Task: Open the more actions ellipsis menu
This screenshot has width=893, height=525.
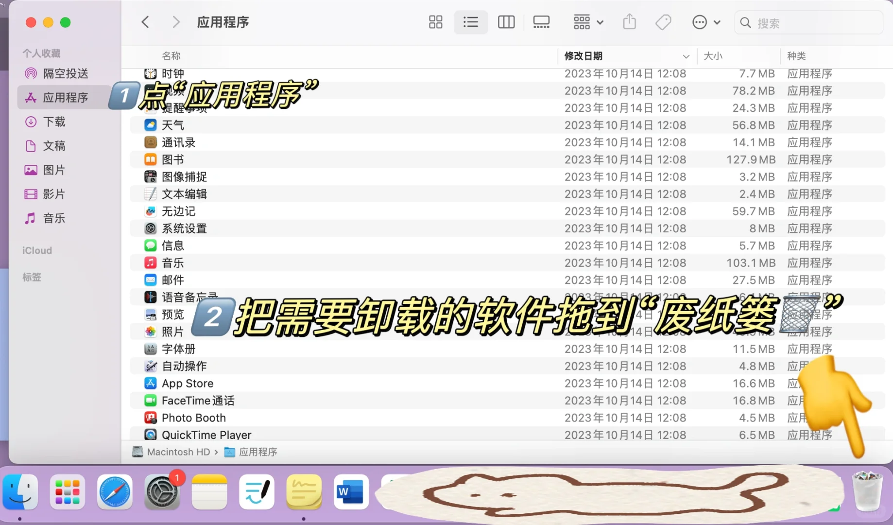Action: (705, 22)
